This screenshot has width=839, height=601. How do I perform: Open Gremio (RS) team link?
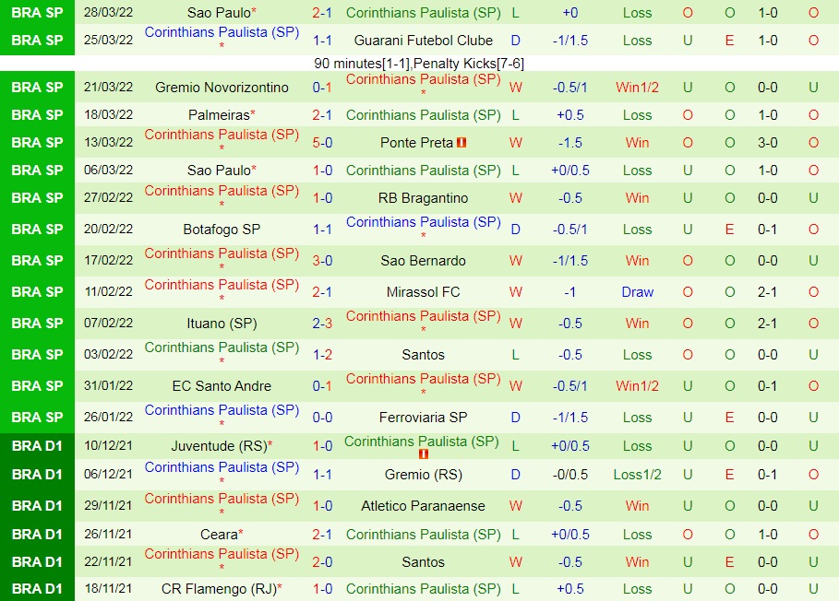coord(424,475)
